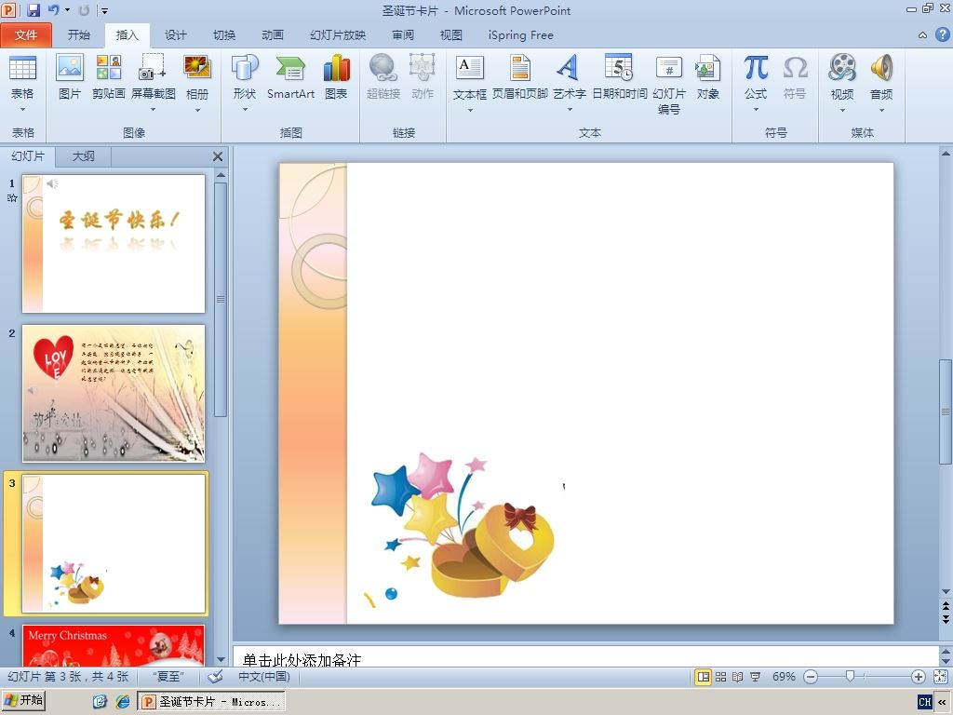This screenshot has width=953, height=715.
Task: Insert an embedded Object
Action: (707, 76)
